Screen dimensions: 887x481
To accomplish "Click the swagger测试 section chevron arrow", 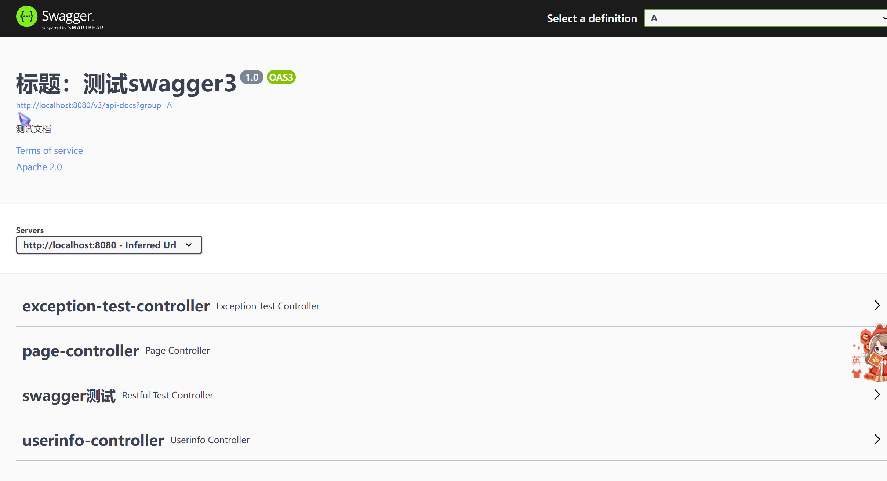I will click(x=877, y=394).
